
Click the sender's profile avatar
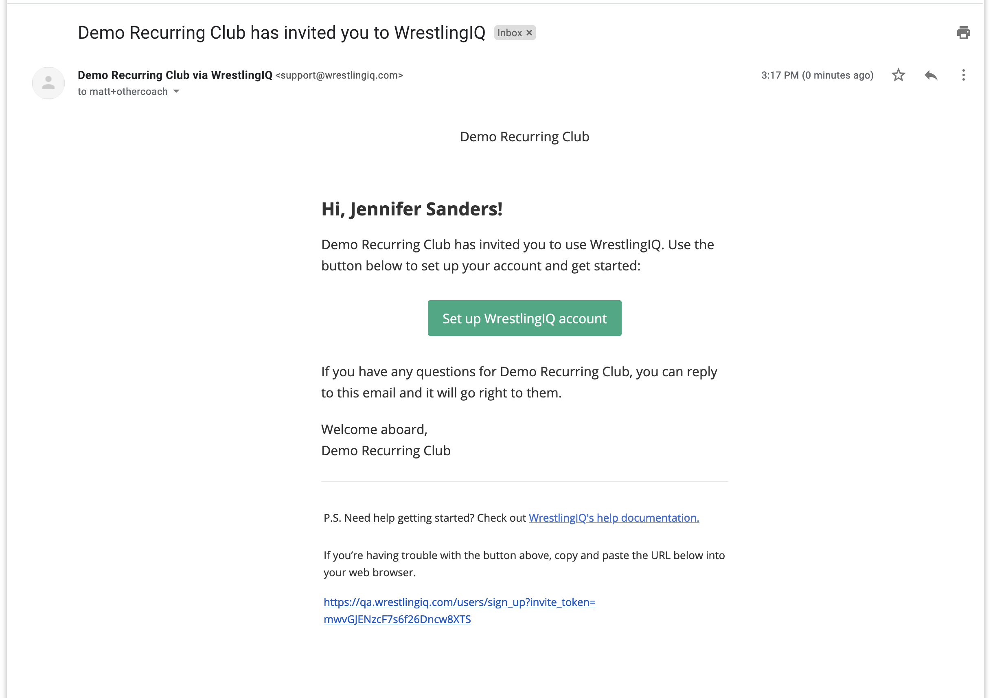tap(48, 83)
